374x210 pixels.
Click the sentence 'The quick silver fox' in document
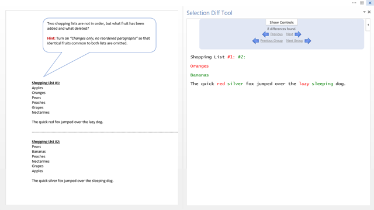coord(72,181)
